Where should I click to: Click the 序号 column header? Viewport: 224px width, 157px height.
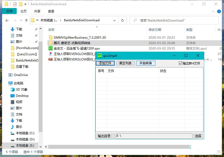101,71
